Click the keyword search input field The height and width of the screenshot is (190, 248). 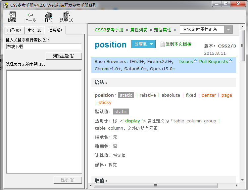44,47
